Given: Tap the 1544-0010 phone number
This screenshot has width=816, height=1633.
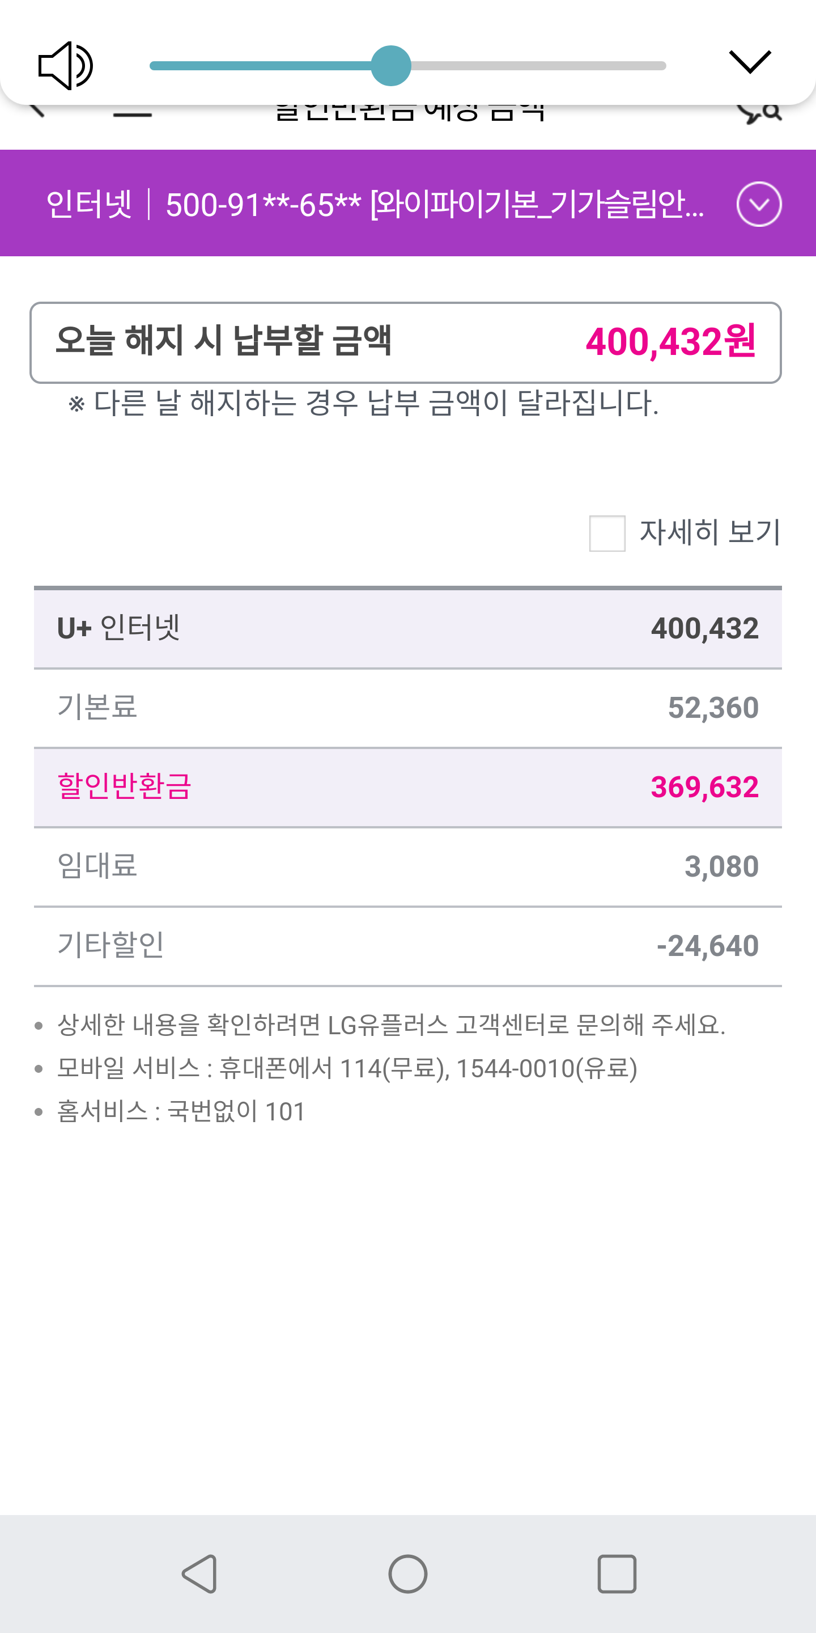Looking at the screenshot, I should tap(515, 1068).
